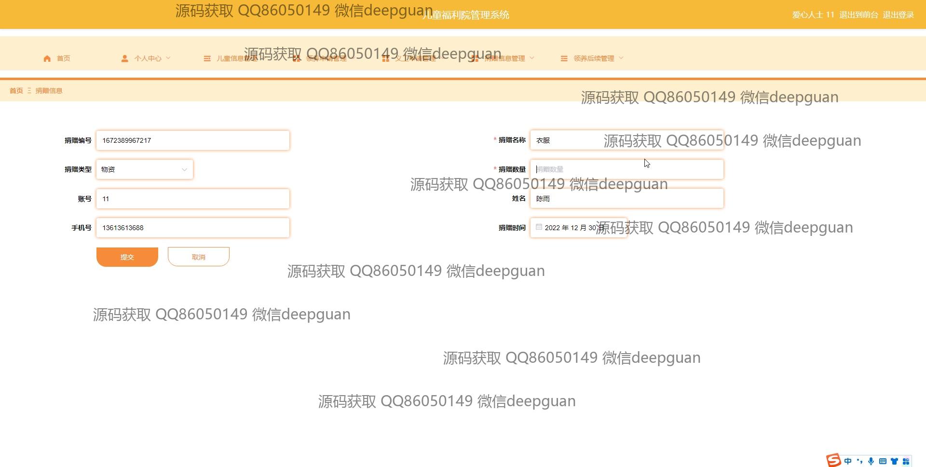Viewport: 926px width, 467px height.
Task: Expand the 领养后续管理 menu chevron
Action: 621,58
